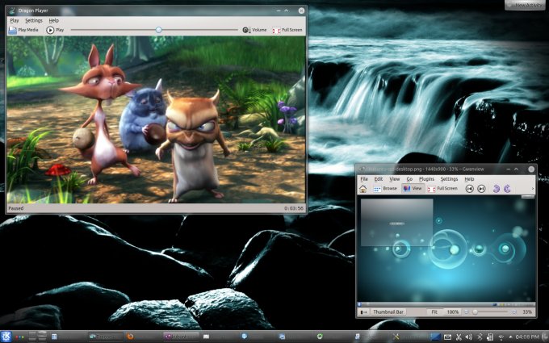
Task: Open the Gwenview window icon menu
Action: coord(362,169)
